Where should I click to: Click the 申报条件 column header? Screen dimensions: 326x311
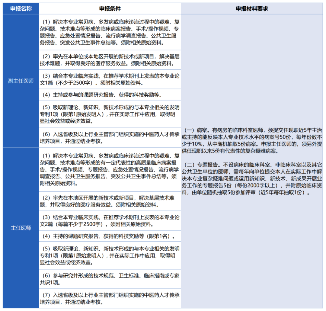pos(110,8)
